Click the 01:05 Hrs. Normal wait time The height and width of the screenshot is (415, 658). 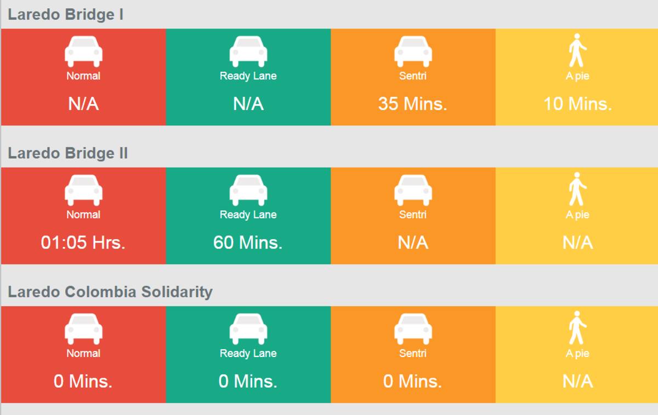(83, 242)
